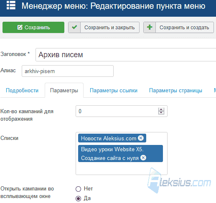Increase campaign count with up spinner arrow
The image size is (216, 203).
tap(161, 109)
